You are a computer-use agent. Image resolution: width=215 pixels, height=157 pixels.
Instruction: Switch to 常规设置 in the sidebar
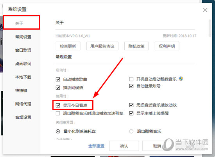coord(23,37)
